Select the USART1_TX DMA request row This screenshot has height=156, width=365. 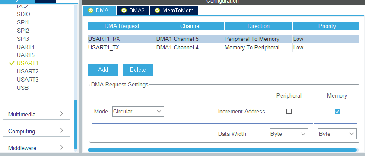click(x=223, y=47)
